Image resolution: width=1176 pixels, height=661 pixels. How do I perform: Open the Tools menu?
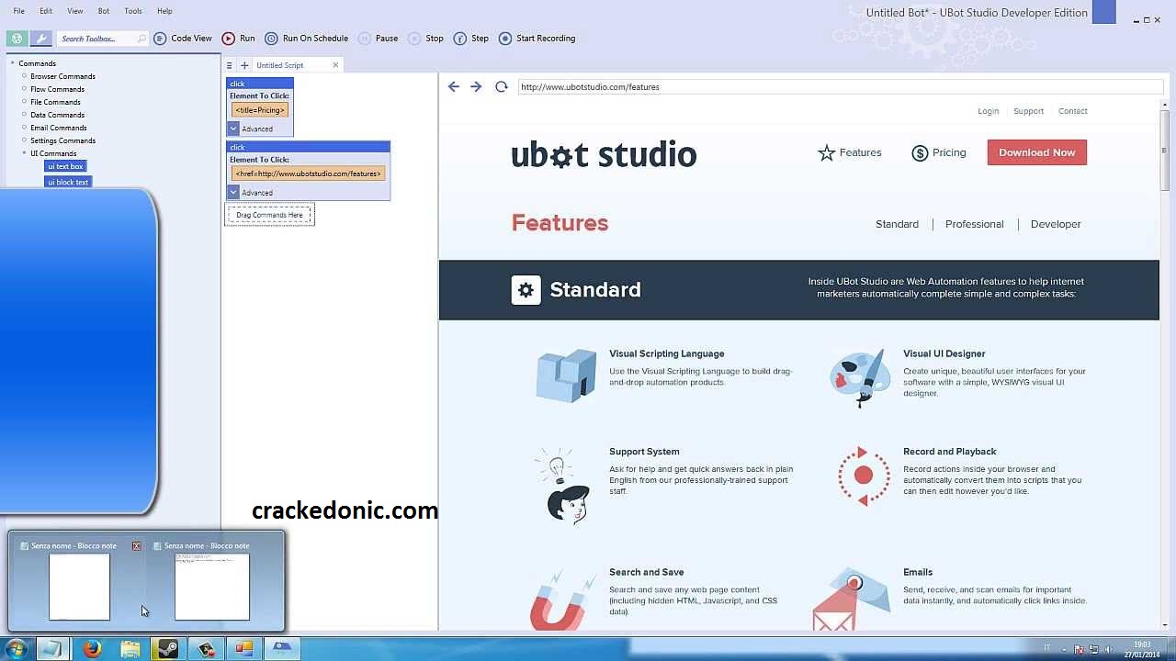(133, 11)
